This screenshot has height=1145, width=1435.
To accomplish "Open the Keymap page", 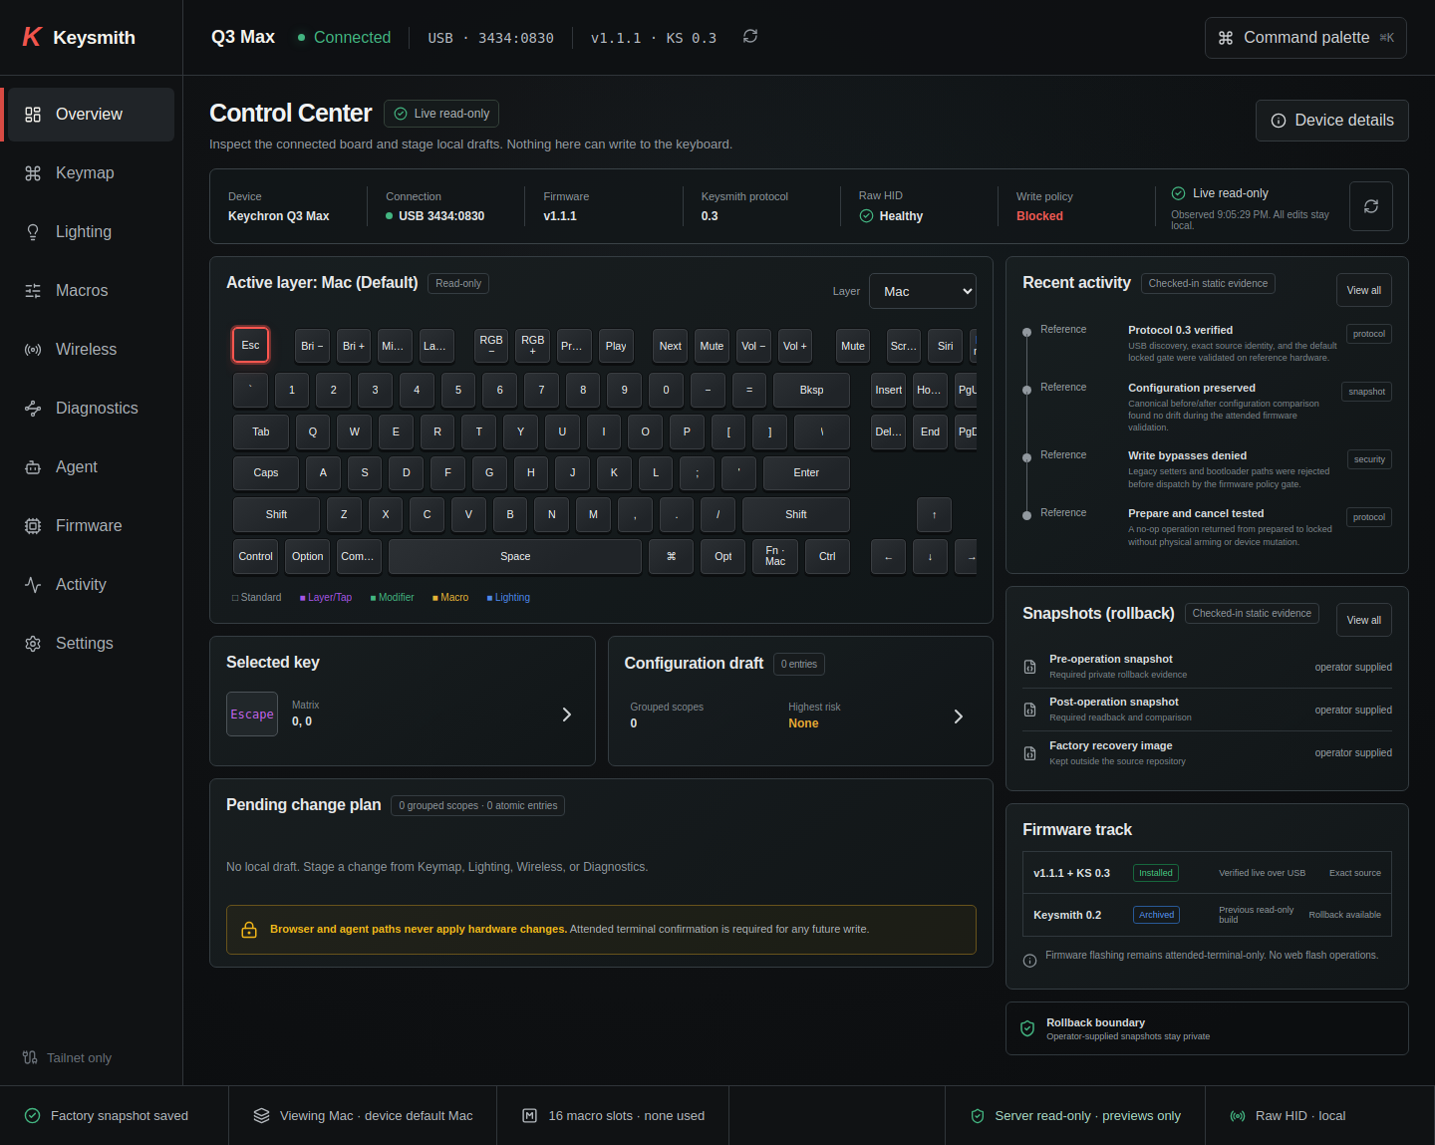I will [89, 173].
